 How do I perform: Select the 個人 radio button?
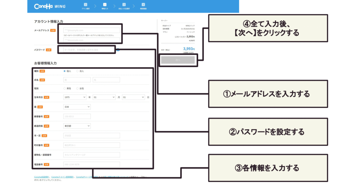[64, 71]
